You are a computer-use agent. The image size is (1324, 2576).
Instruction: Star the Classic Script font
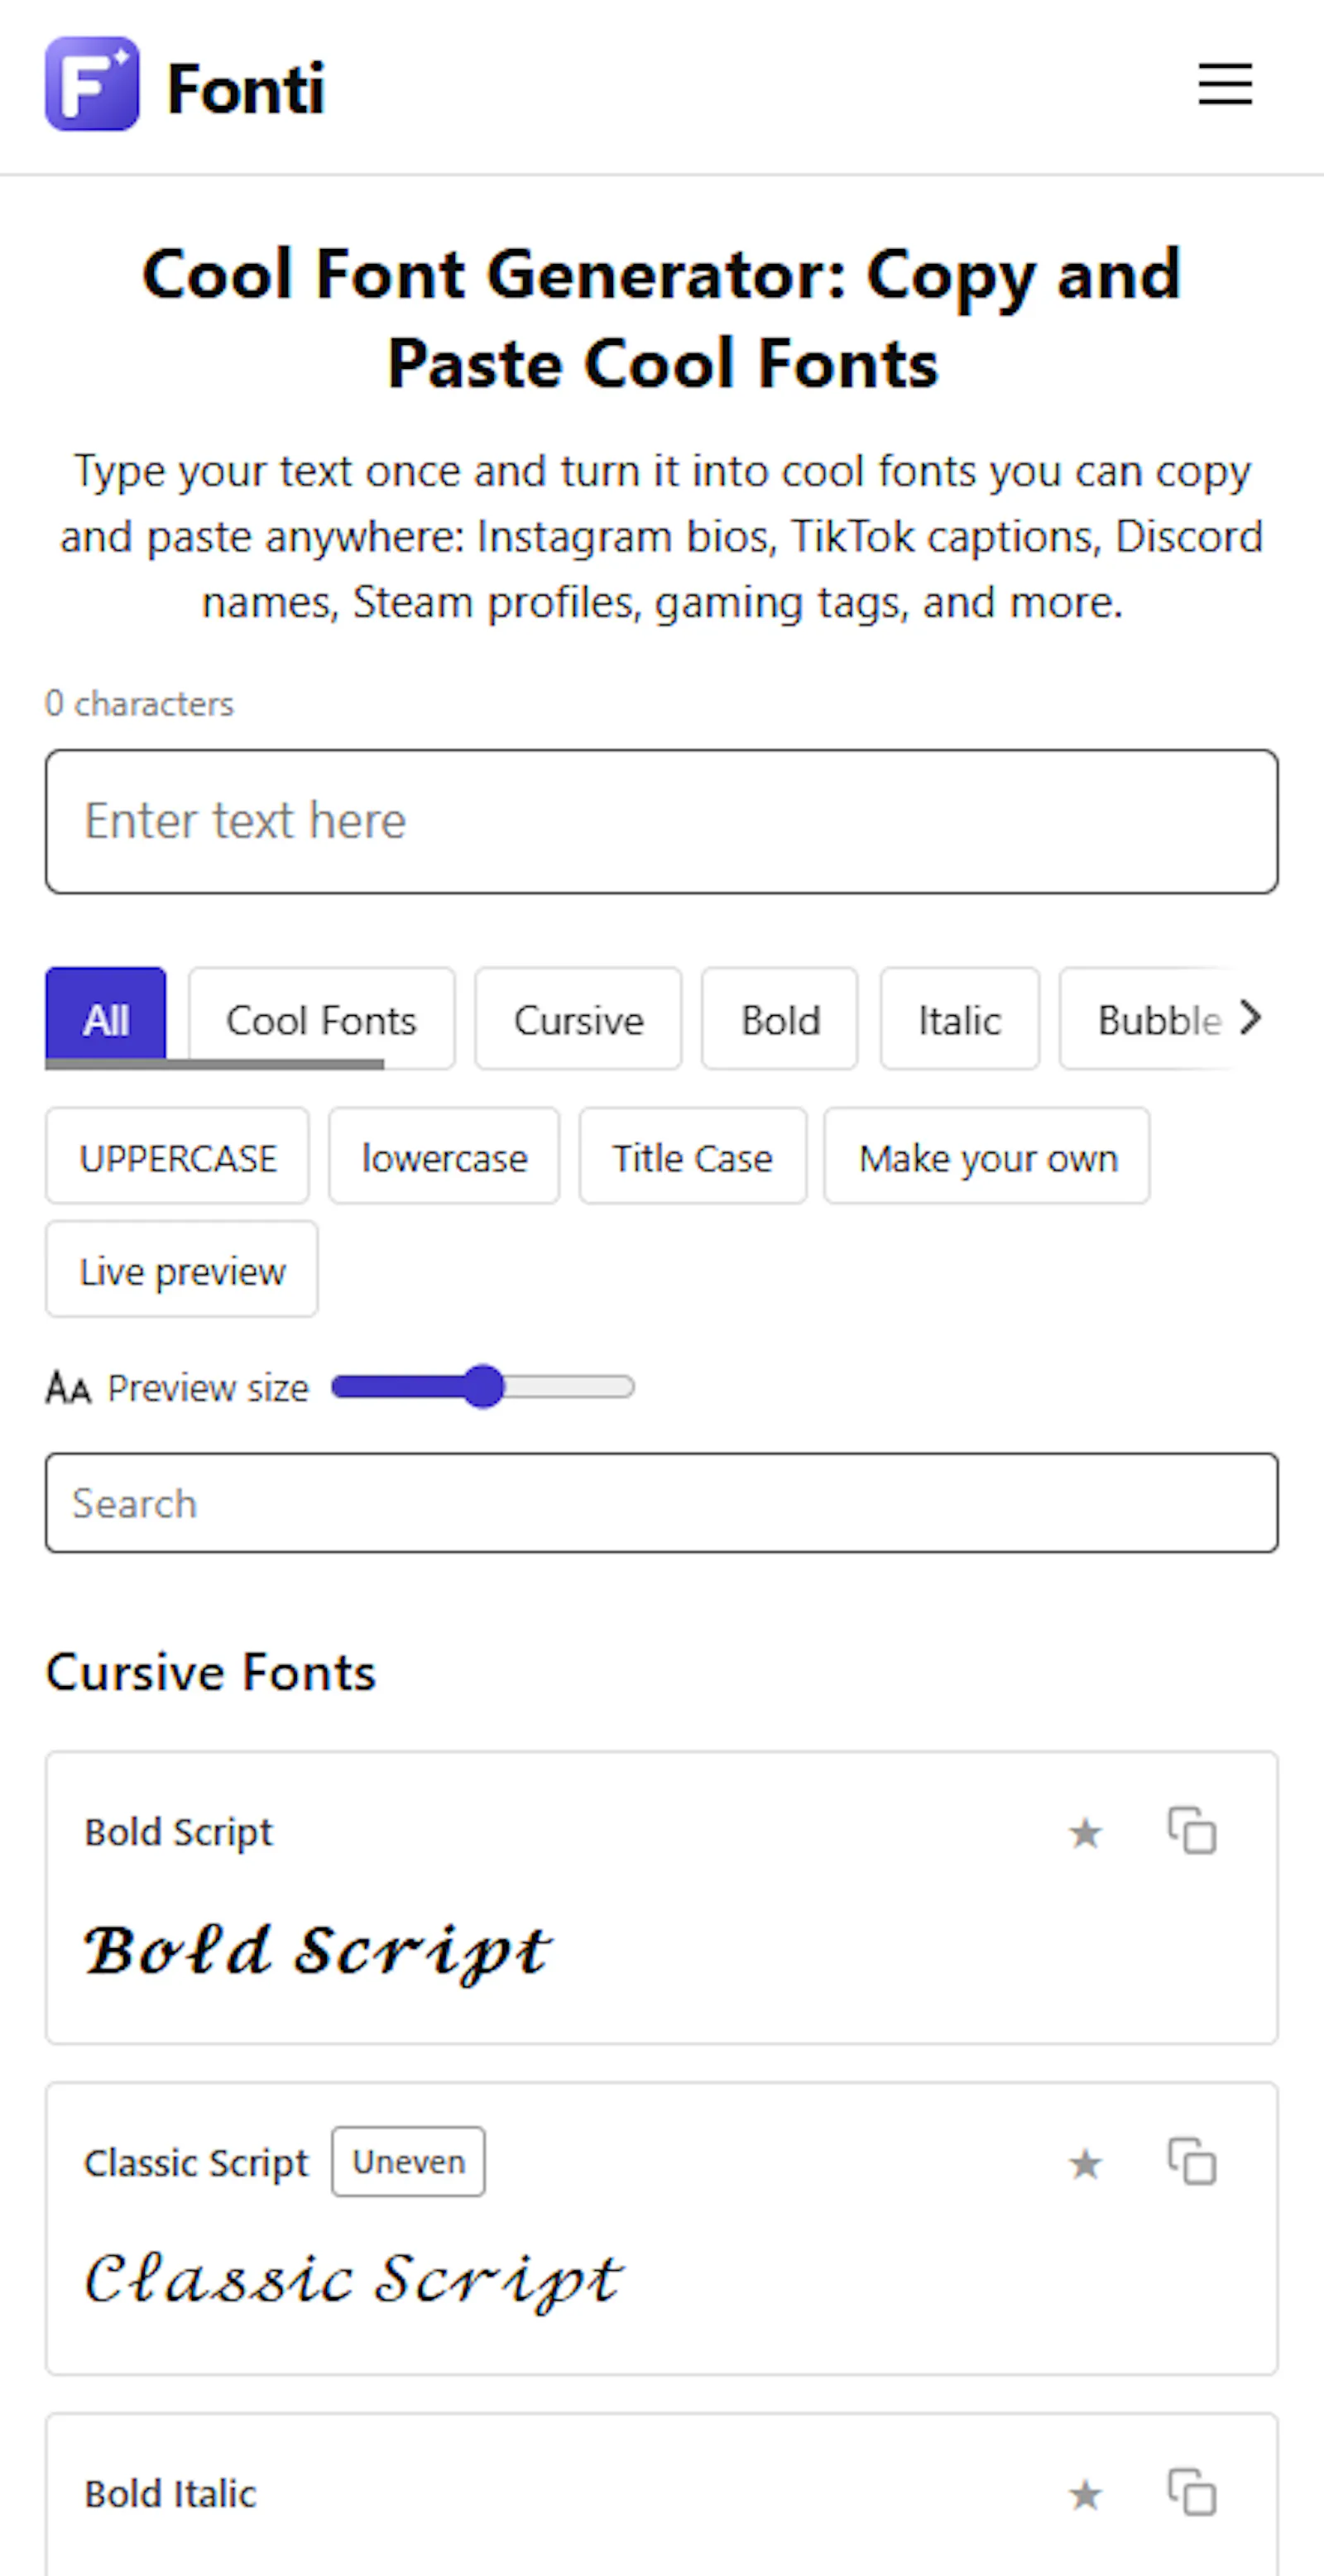tap(1085, 2164)
